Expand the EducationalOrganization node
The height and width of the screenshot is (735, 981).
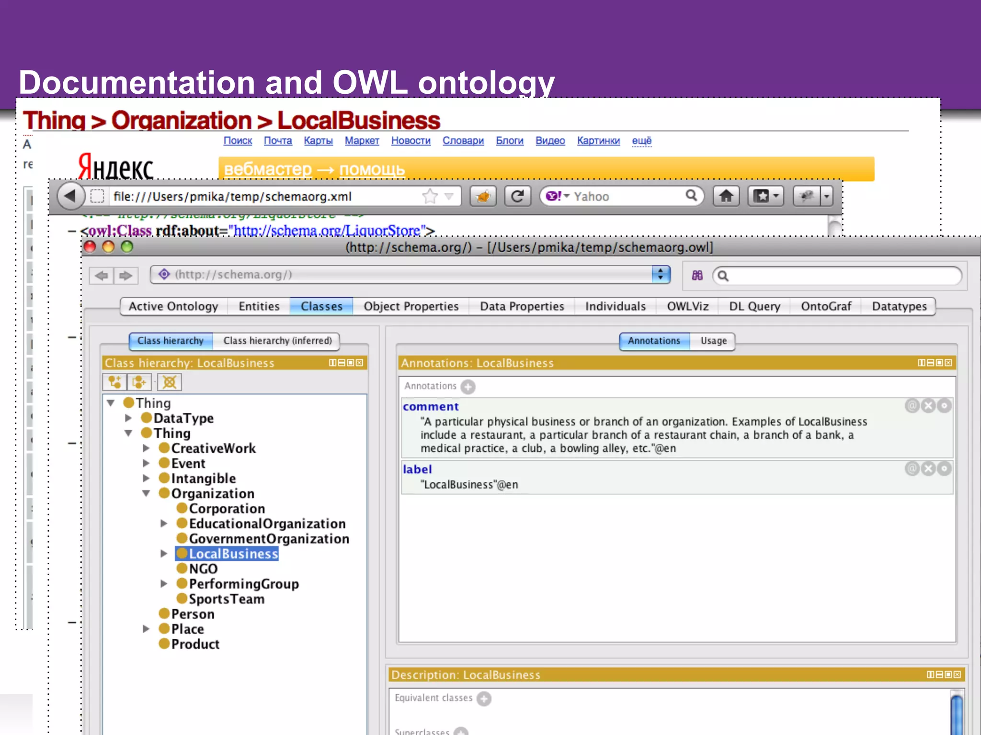click(x=164, y=523)
